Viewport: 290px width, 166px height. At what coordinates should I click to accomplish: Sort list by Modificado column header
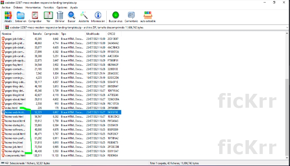tap(93, 34)
